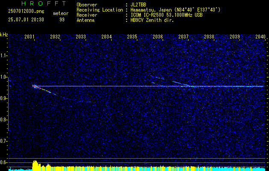Screen dimensions: 269x171
Task: Click the HROFFT title text
Action: click(x=44, y=3)
